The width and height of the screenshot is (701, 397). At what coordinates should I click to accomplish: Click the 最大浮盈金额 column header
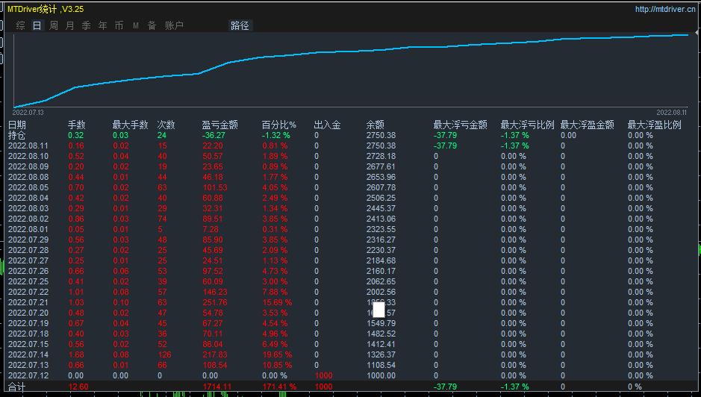587,125
